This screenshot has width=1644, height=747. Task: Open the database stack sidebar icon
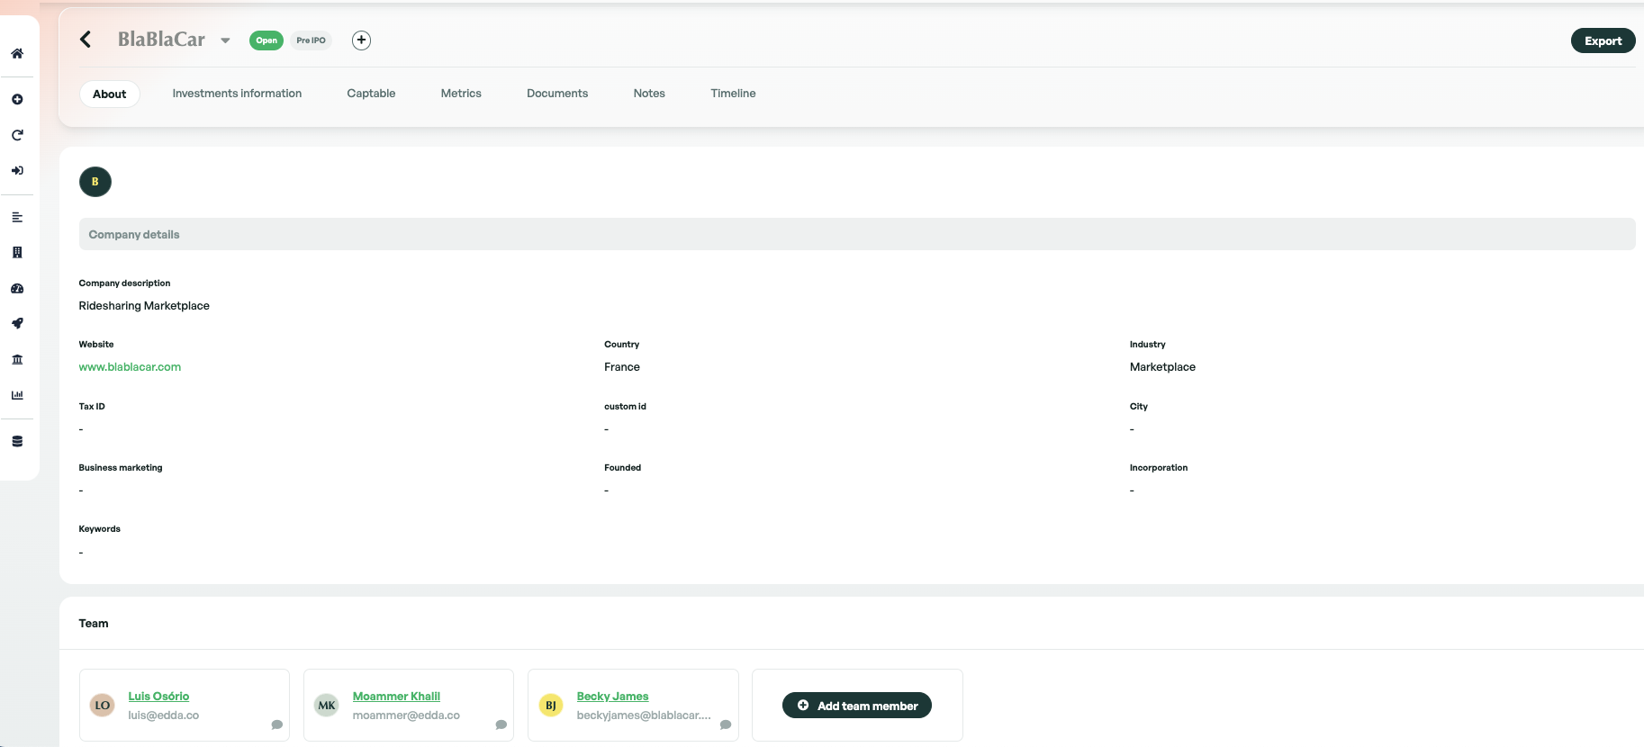point(17,441)
